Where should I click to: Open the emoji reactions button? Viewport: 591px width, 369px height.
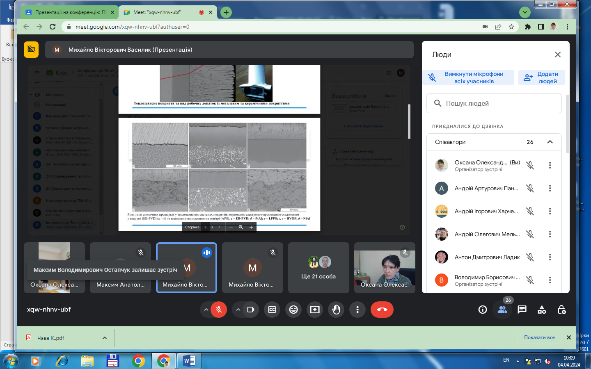coord(293,310)
